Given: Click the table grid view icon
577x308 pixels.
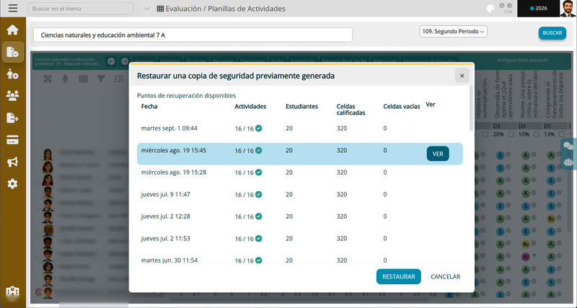Looking at the screenshot, I should 83,79.
